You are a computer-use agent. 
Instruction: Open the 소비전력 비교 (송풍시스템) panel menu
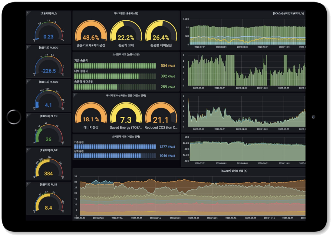pyautogui.click(x=126, y=54)
